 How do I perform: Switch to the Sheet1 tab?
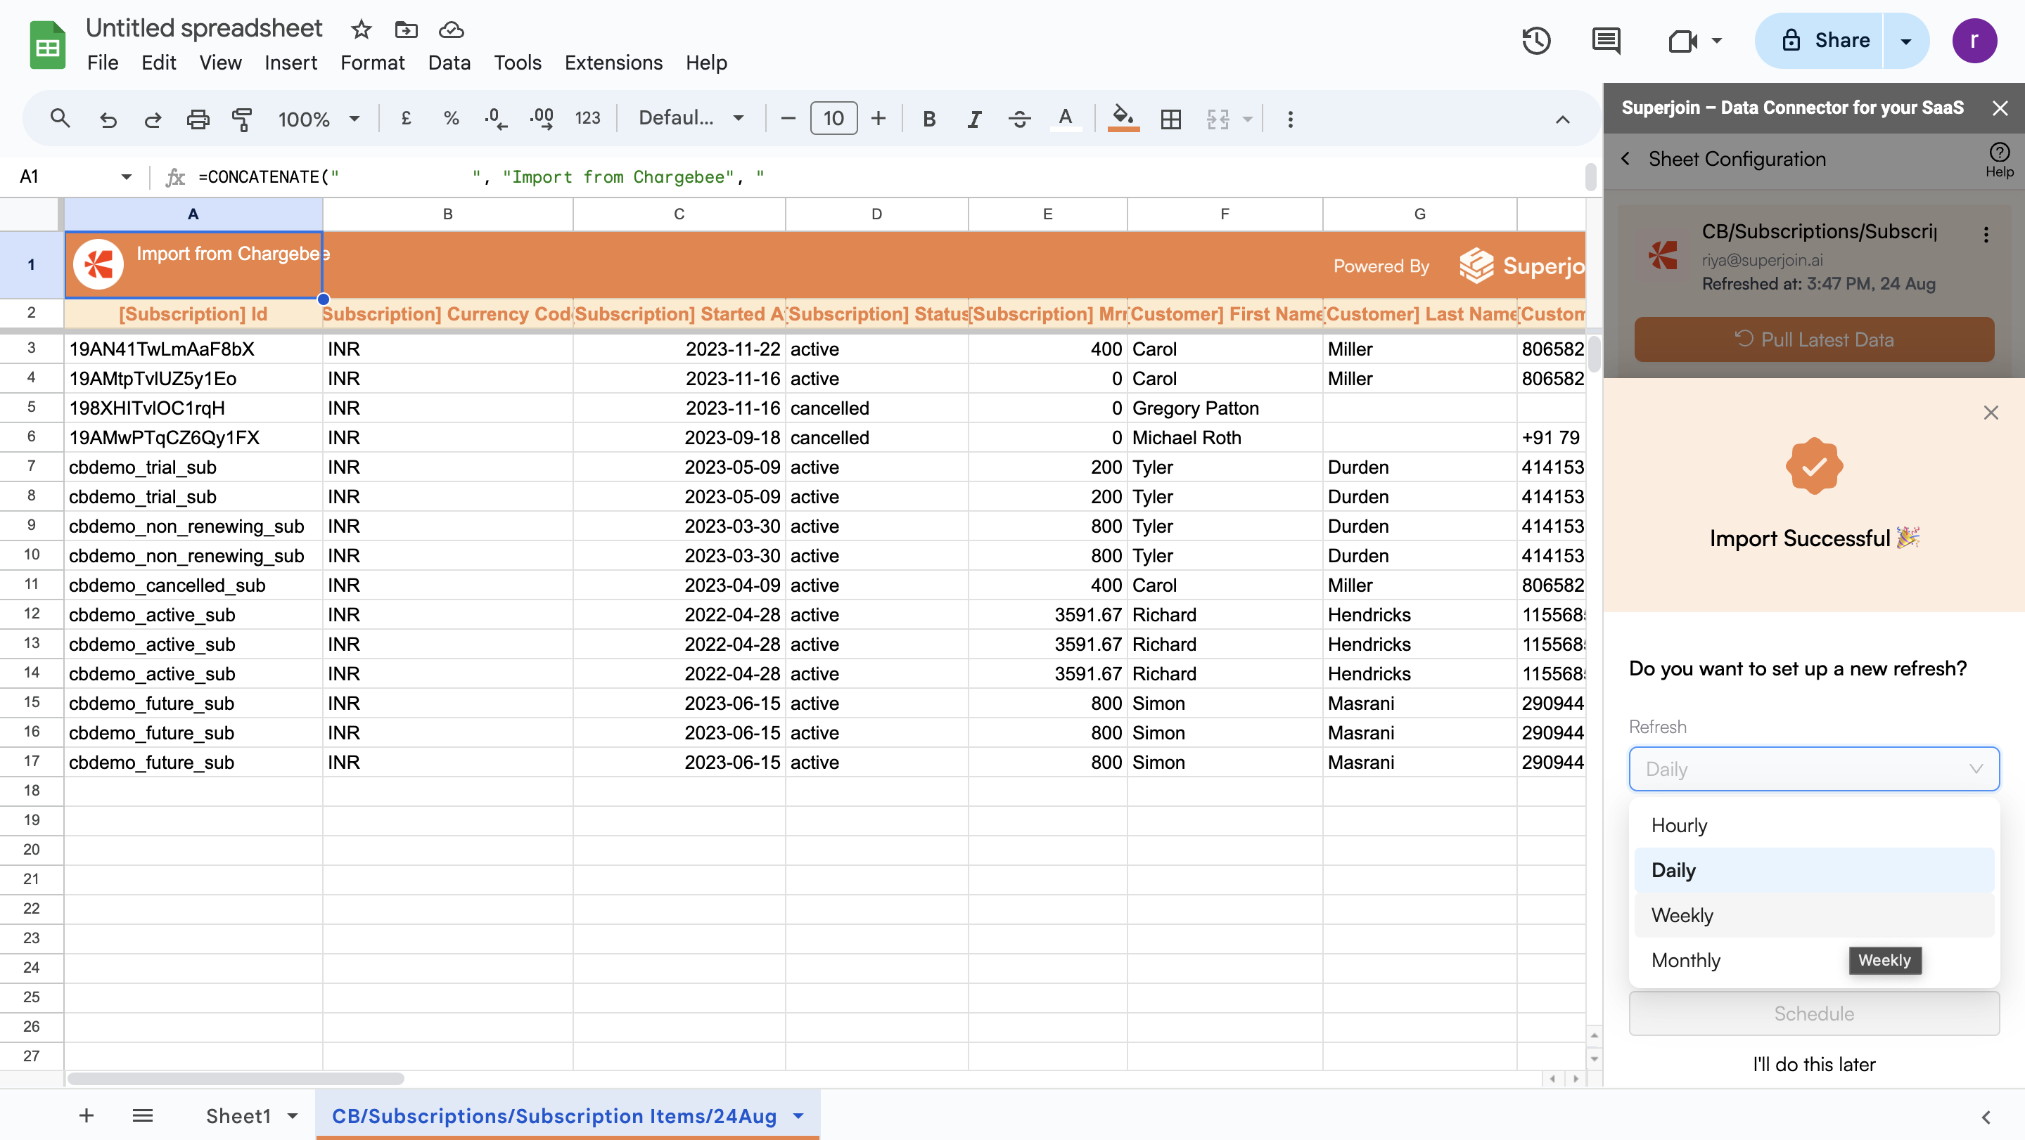click(238, 1115)
